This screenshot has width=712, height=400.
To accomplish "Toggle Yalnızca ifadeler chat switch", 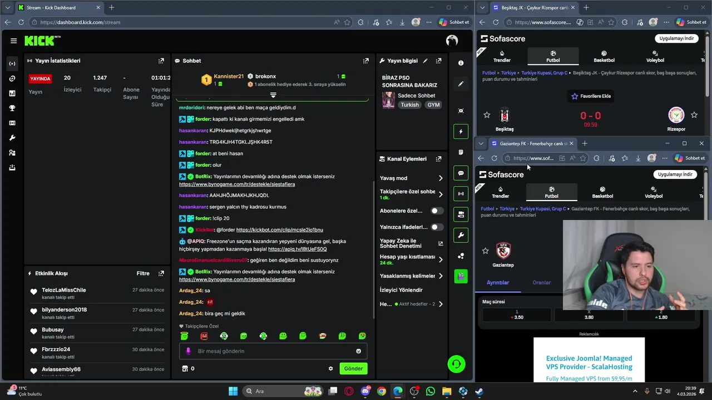I will click(437, 227).
